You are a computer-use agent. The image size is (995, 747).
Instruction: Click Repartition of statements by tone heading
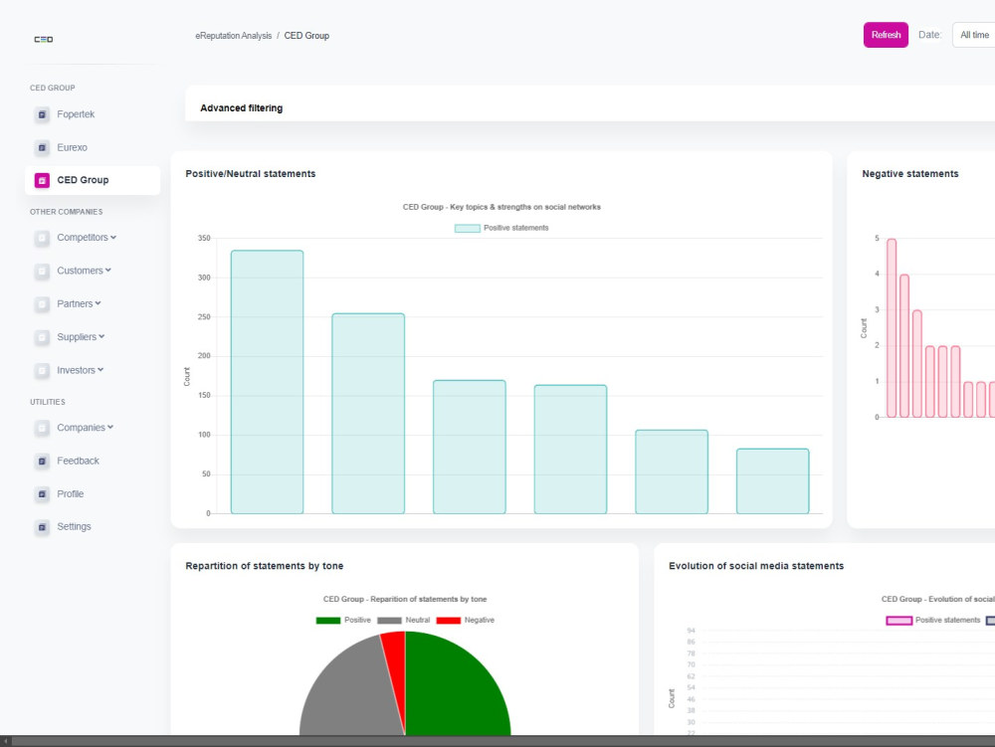(264, 566)
